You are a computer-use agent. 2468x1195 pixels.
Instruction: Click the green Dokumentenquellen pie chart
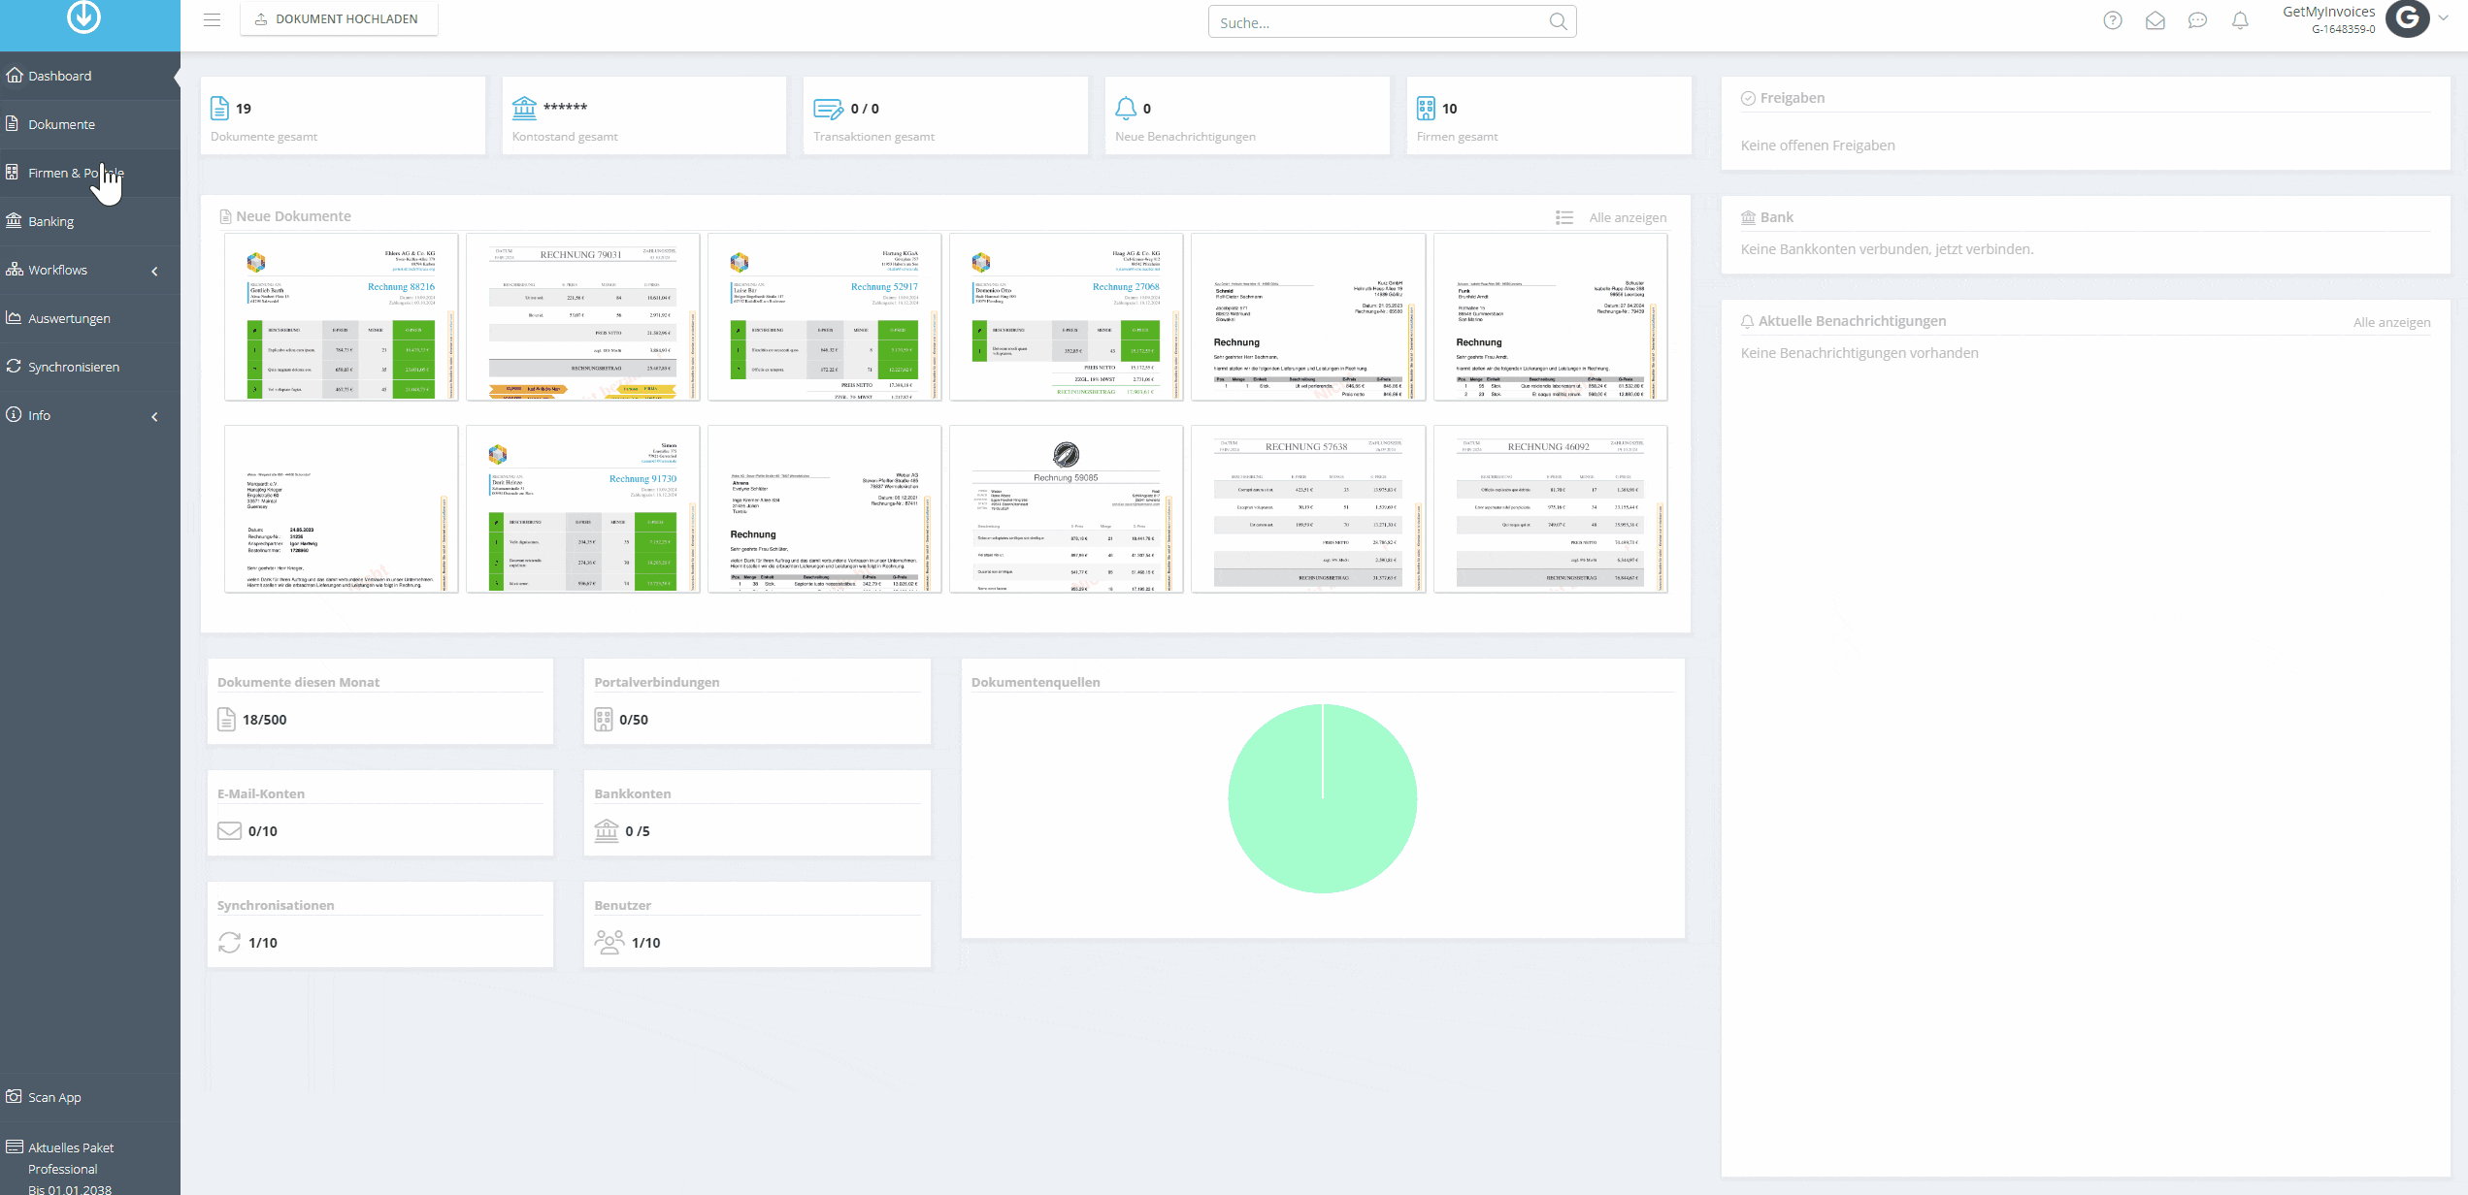[1322, 798]
